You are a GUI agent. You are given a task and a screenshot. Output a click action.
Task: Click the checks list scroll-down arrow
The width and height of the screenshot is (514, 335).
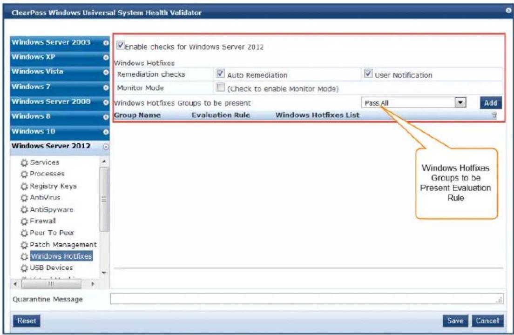[x=104, y=273]
